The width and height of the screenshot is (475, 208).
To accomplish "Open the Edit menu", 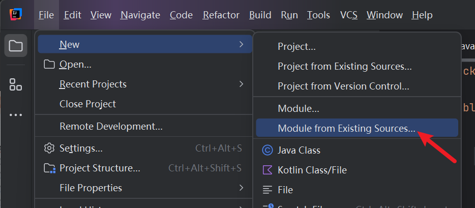I will point(73,15).
